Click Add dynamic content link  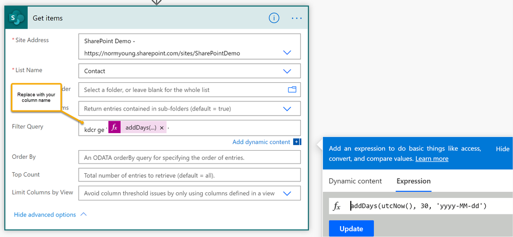click(261, 142)
